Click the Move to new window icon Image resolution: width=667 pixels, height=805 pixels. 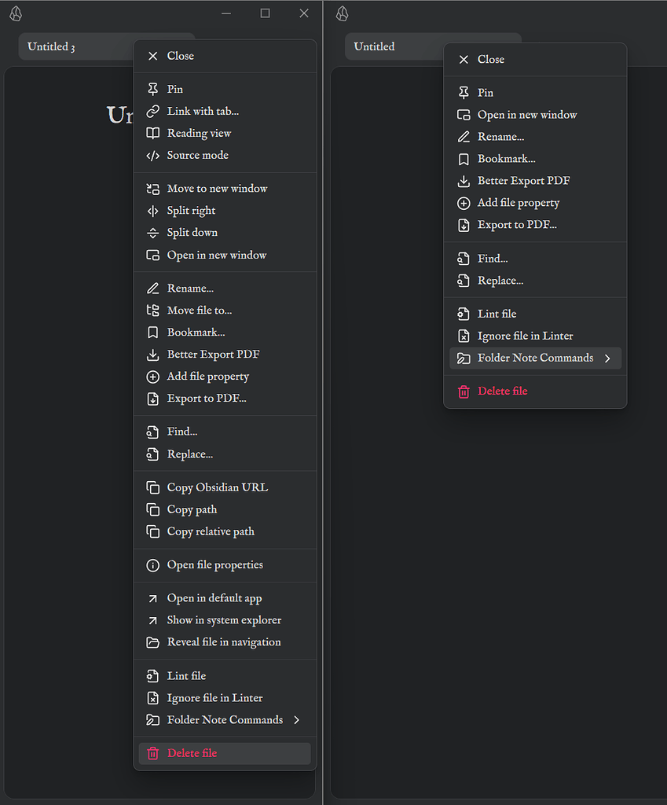tap(153, 189)
